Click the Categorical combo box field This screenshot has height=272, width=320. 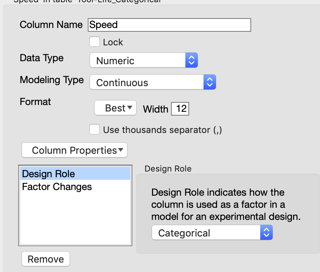pos(206,232)
